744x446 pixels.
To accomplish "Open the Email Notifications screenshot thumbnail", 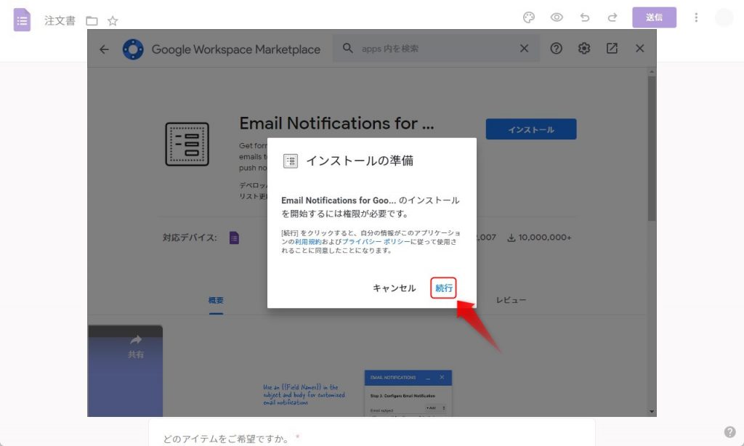I will tap(408, 393).
